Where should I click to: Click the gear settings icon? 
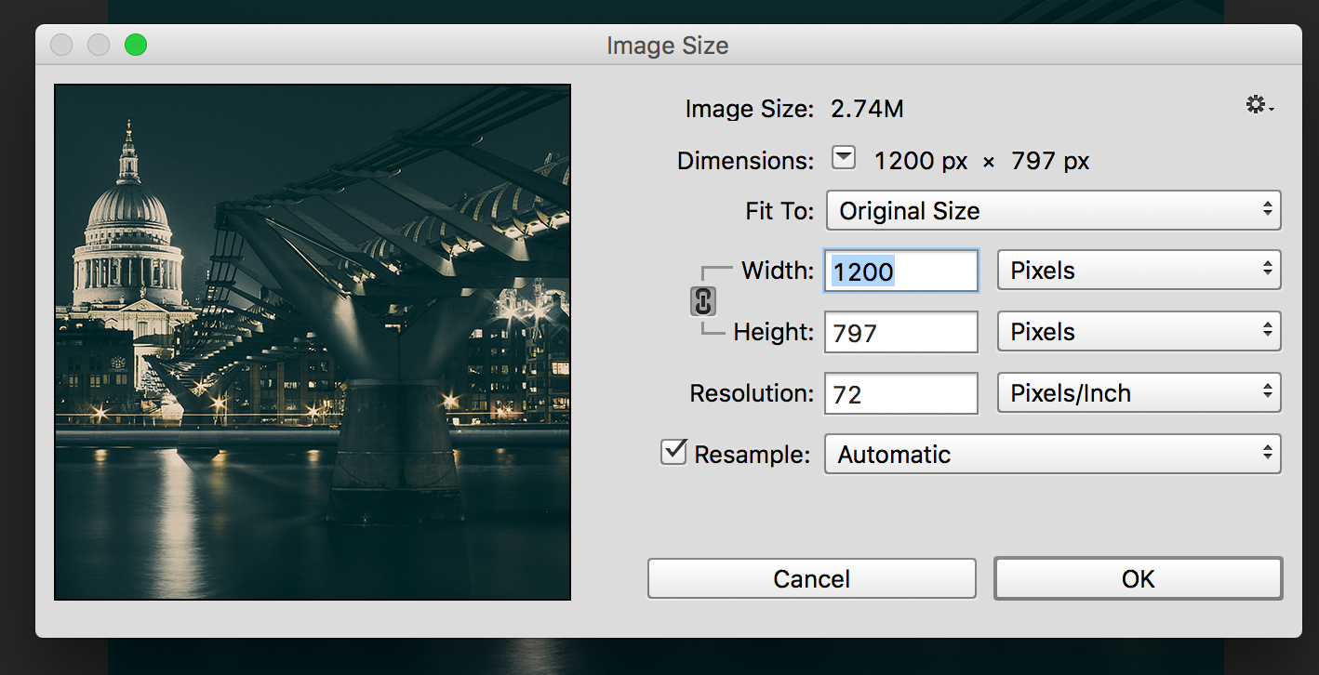[1258, 106]
